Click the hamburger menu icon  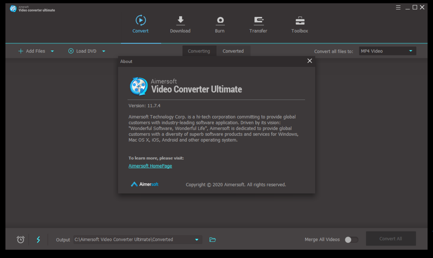[x=398, y=8]
